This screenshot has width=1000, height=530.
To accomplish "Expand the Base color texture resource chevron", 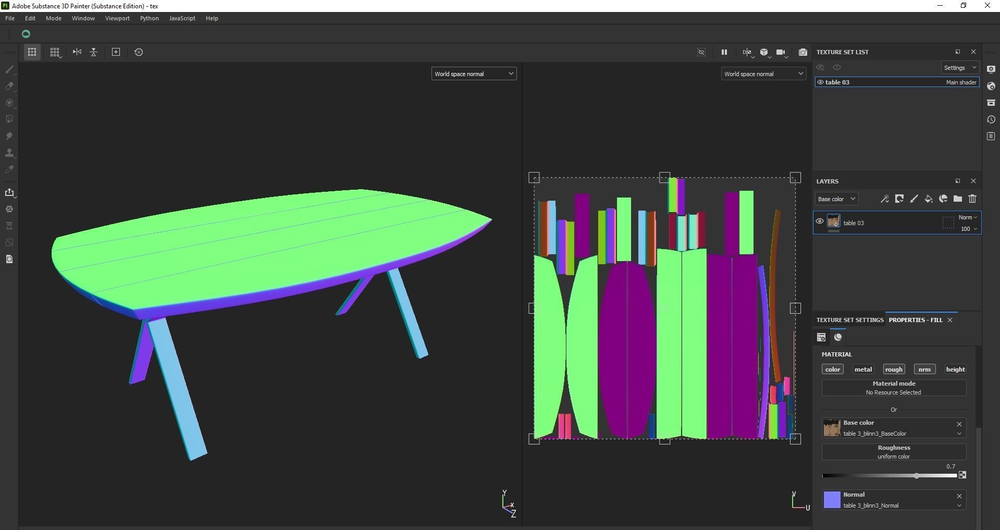I will pos(959,434).
